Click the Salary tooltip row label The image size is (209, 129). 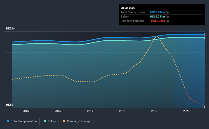point(125,17)
